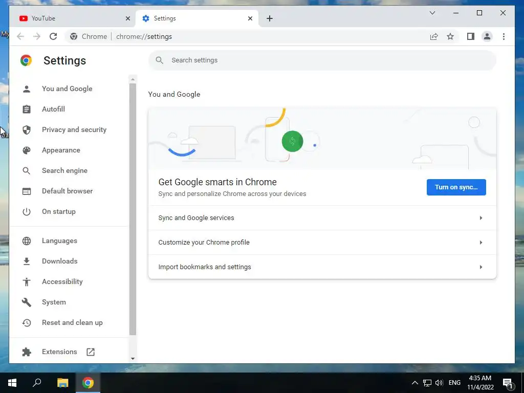Go to On startup settings
Screen dimensions: 524x393
click(59, 211)
